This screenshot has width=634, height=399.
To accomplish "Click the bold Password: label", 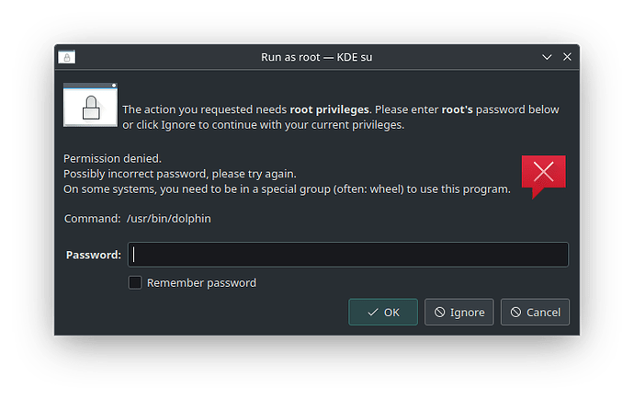I will point(94,255).
